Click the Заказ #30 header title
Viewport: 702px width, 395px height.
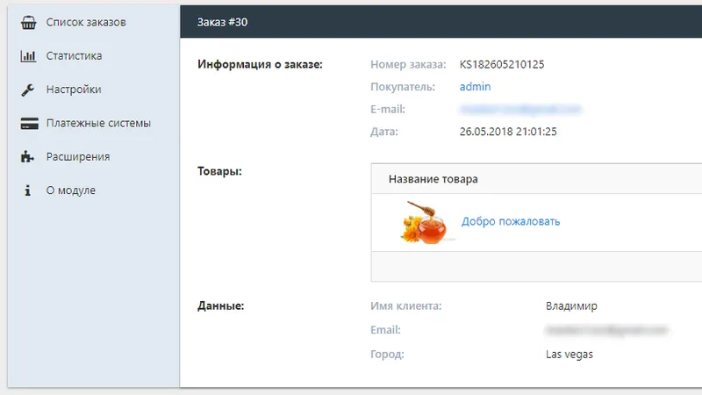coord(223,22)
